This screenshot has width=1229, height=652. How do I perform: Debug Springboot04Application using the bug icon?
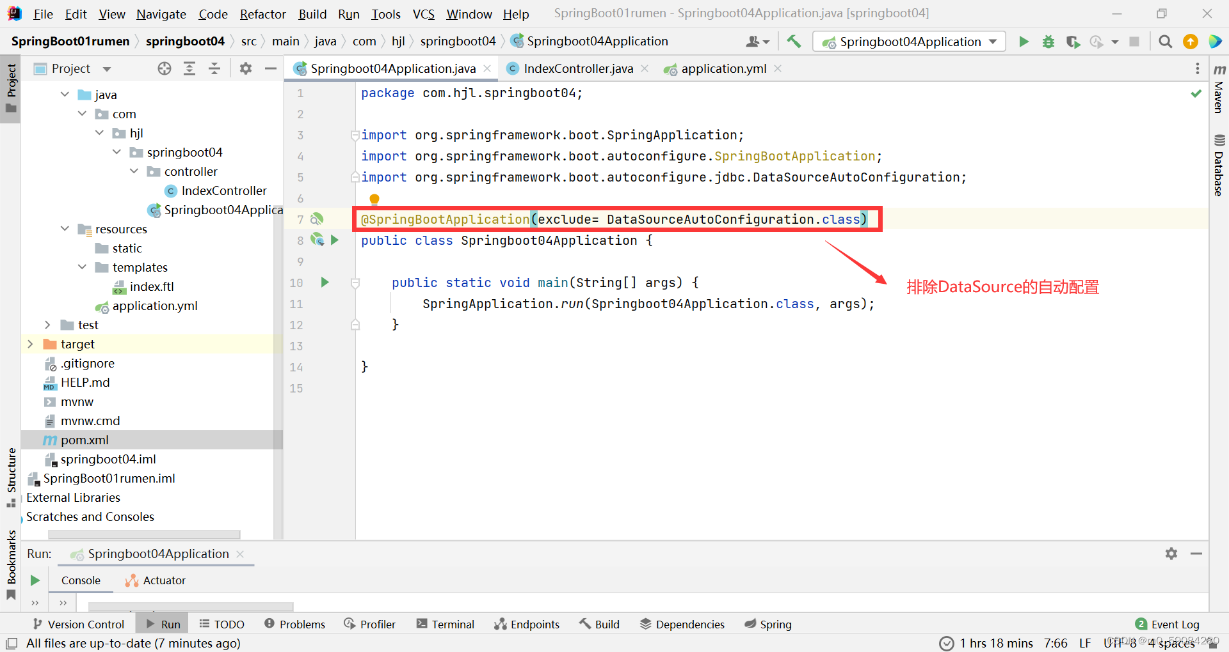click(x=1048, y=41)
